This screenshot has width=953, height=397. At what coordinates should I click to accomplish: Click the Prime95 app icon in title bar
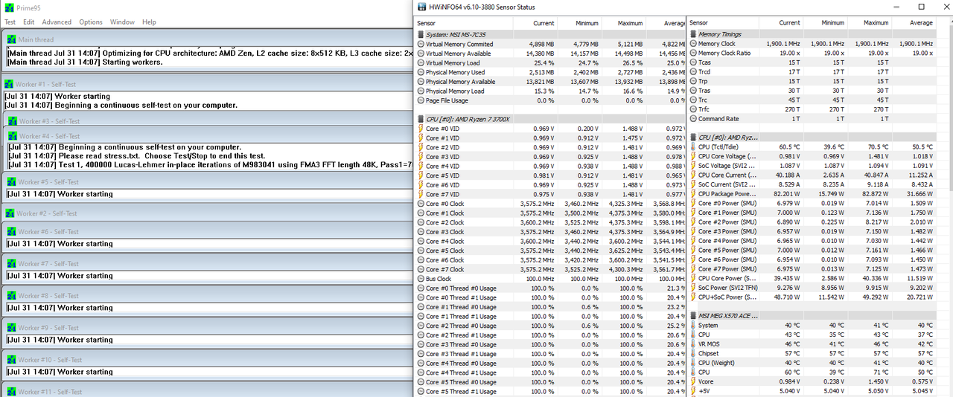click(8, 7)
